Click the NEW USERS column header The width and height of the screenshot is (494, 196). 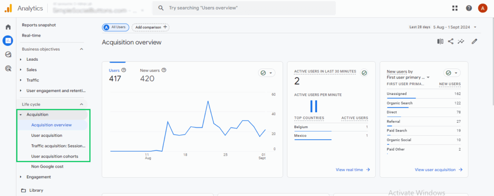pos(450,84)
